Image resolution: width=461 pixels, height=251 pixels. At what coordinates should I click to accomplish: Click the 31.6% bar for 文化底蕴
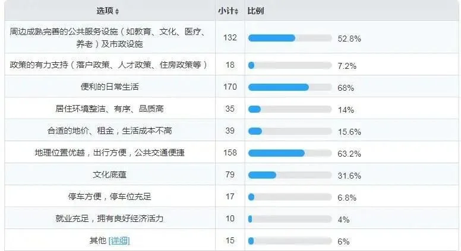tap(290, 175)
